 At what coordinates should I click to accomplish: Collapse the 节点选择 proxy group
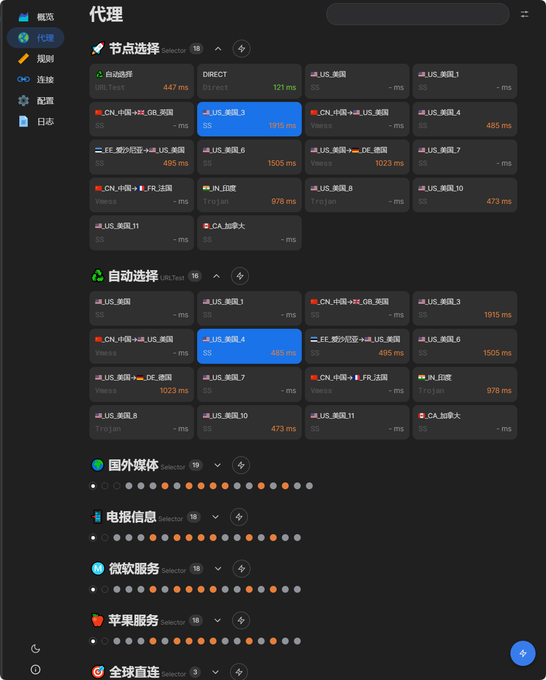tap(218, 49)
